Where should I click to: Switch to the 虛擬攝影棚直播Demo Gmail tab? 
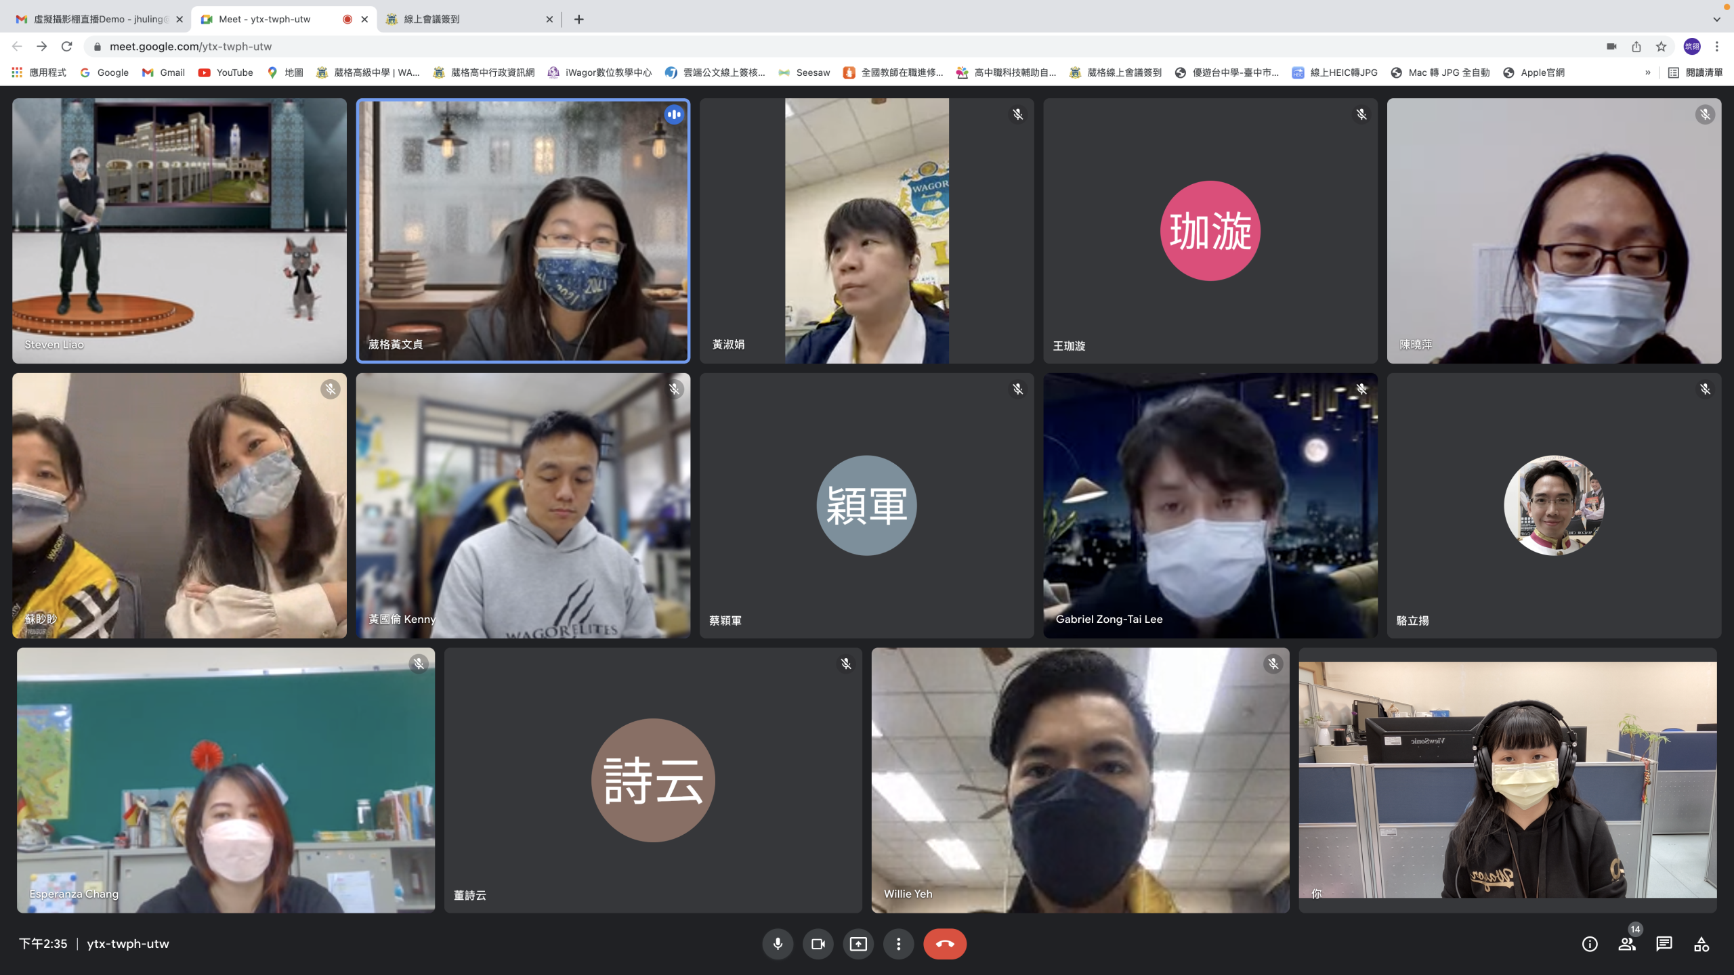(x=98, y=19)
